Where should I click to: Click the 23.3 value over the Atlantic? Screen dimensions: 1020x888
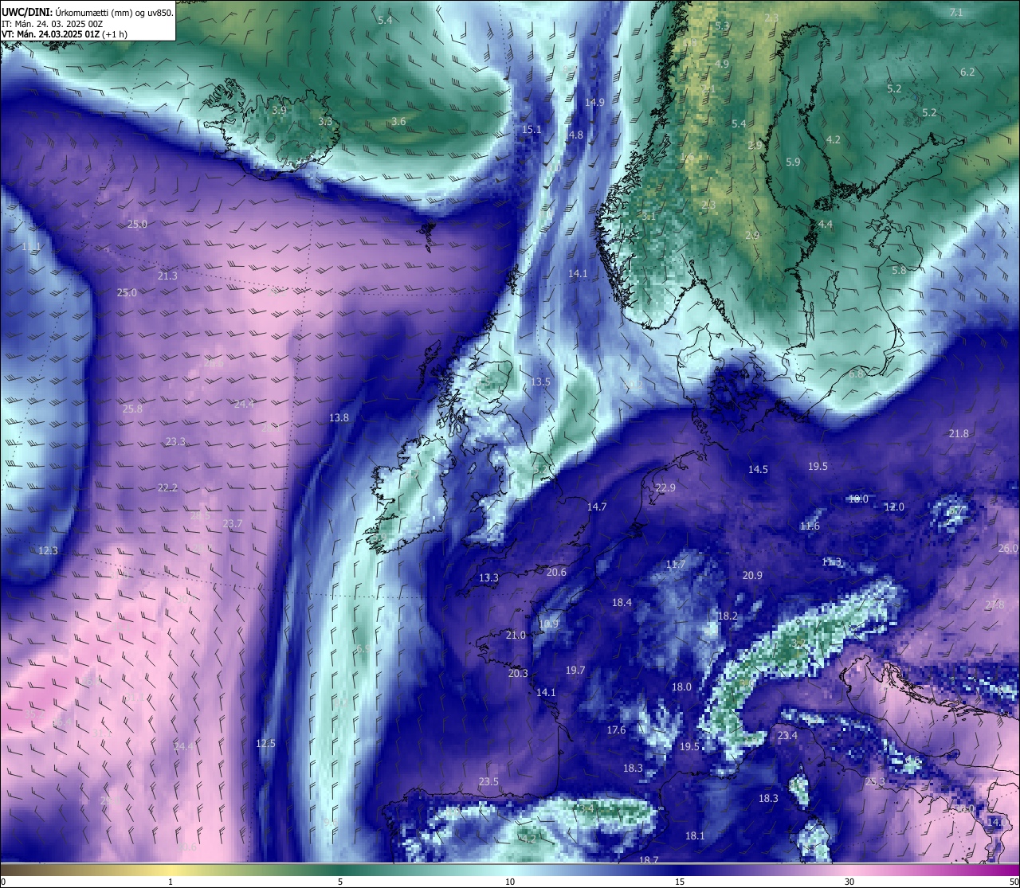pos(175,441)
